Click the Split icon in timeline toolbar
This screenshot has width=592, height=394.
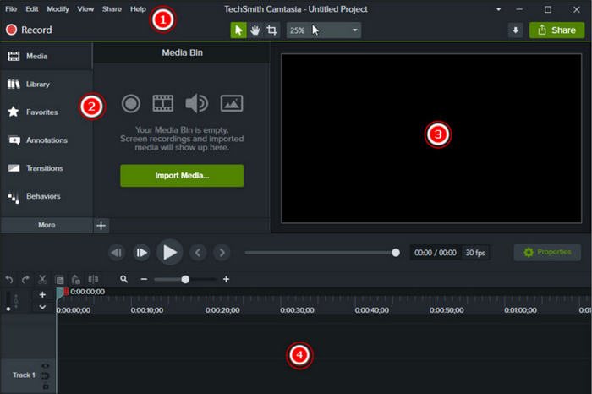click(93, 279)
